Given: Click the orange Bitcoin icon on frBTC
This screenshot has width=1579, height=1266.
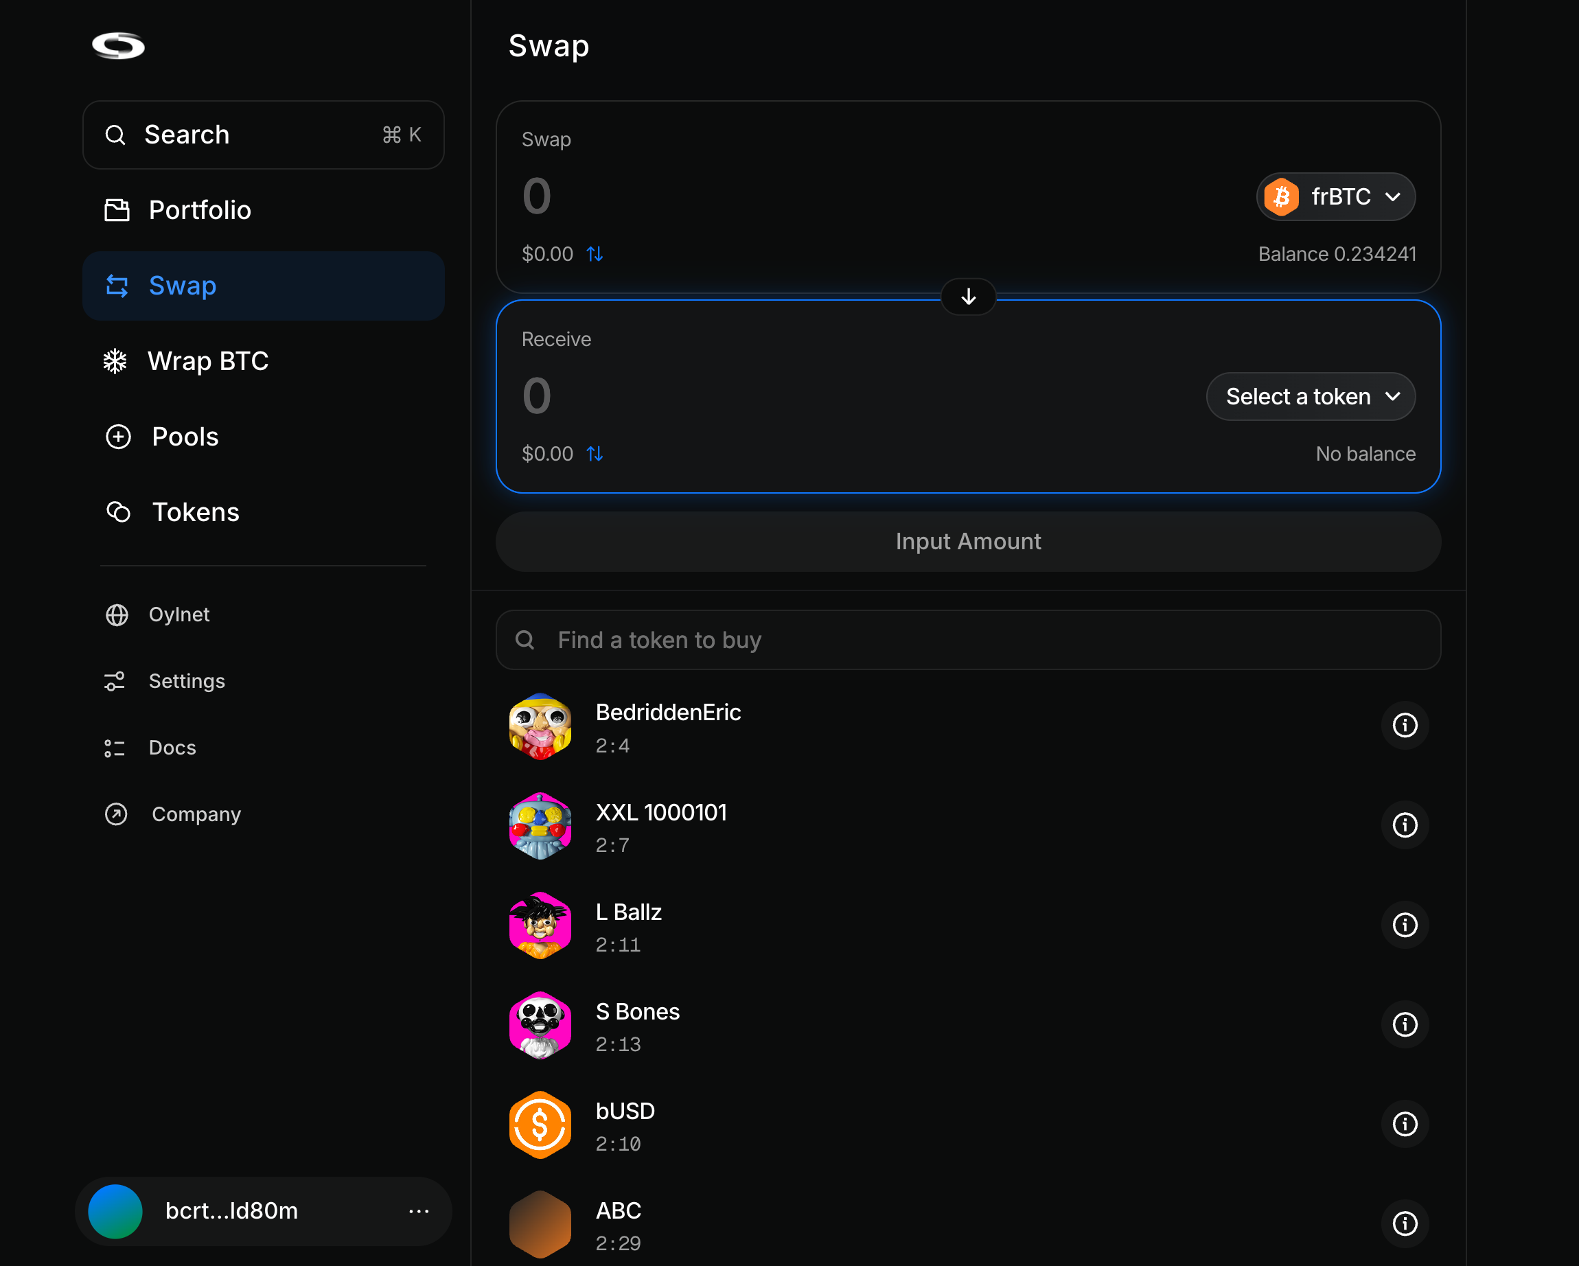Looking at the screenshot, I should click(1282, 196).
